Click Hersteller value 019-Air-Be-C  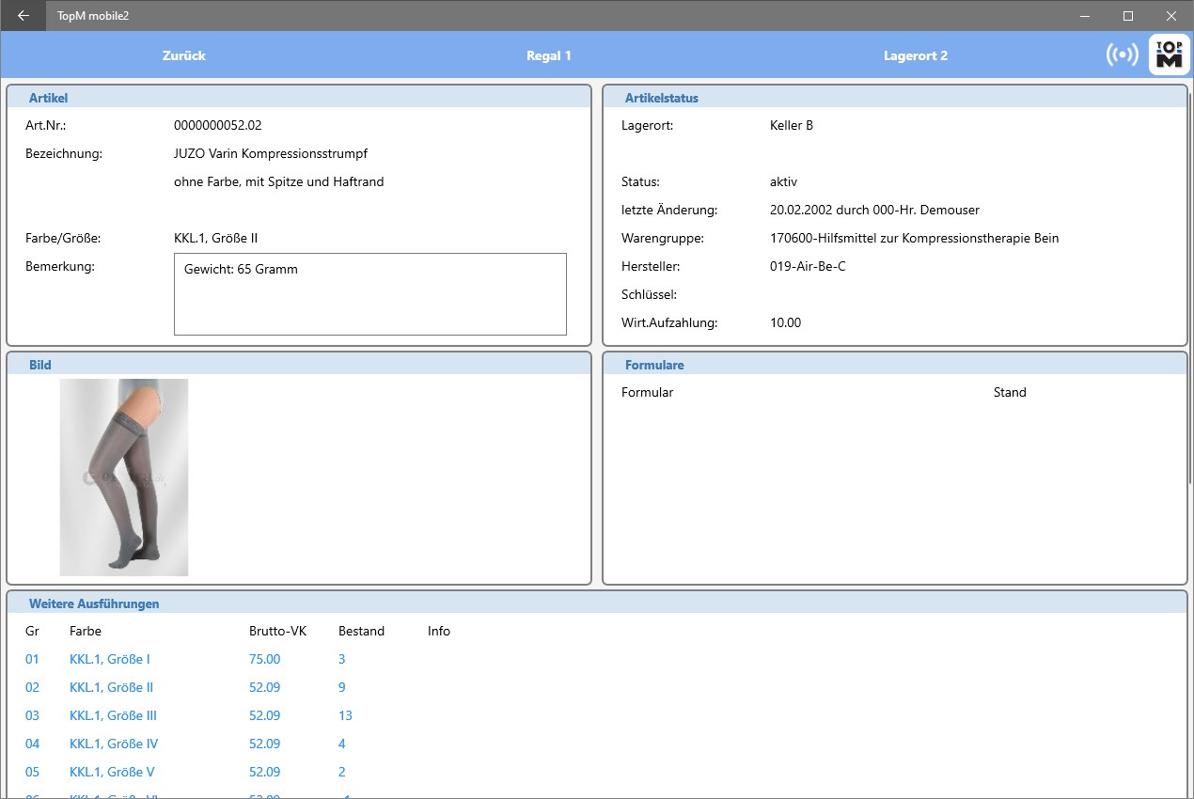[x=808, y=266]
